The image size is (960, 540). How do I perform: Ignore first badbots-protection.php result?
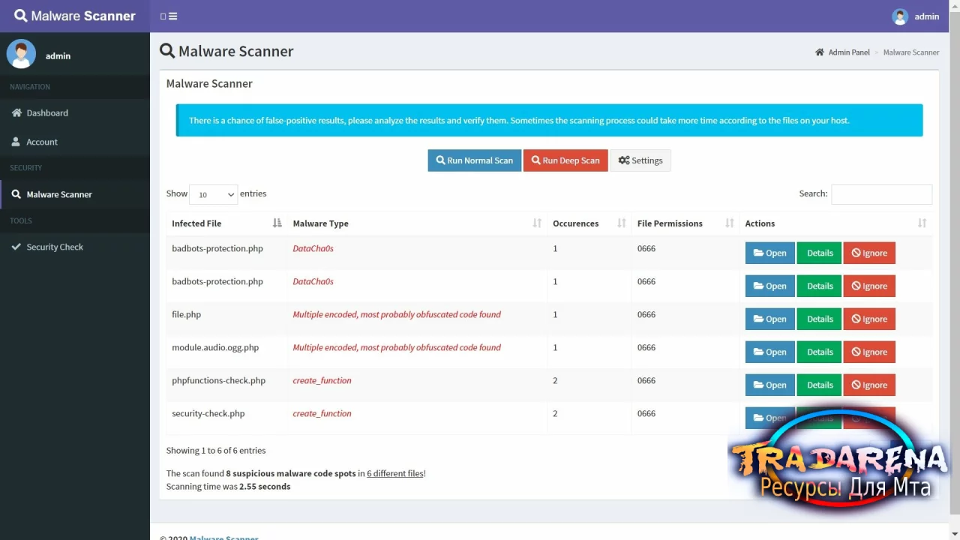pos(869,253)
